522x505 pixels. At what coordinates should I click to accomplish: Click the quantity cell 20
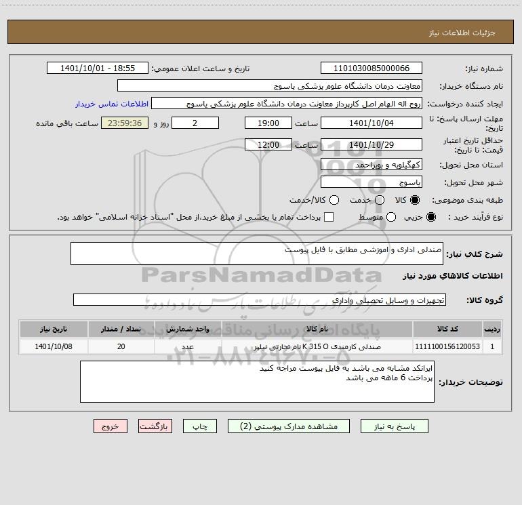point(121,346)
